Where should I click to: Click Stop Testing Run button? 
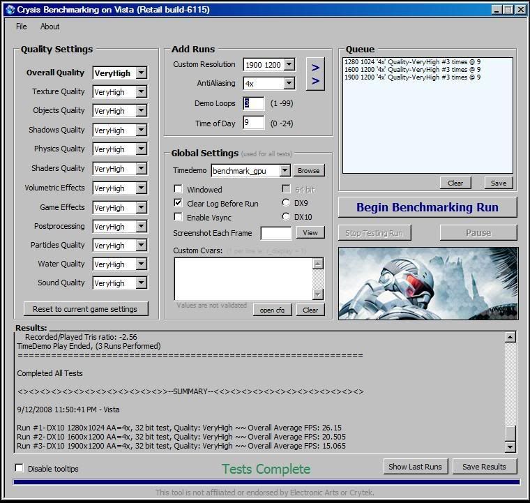coord(374,233)
